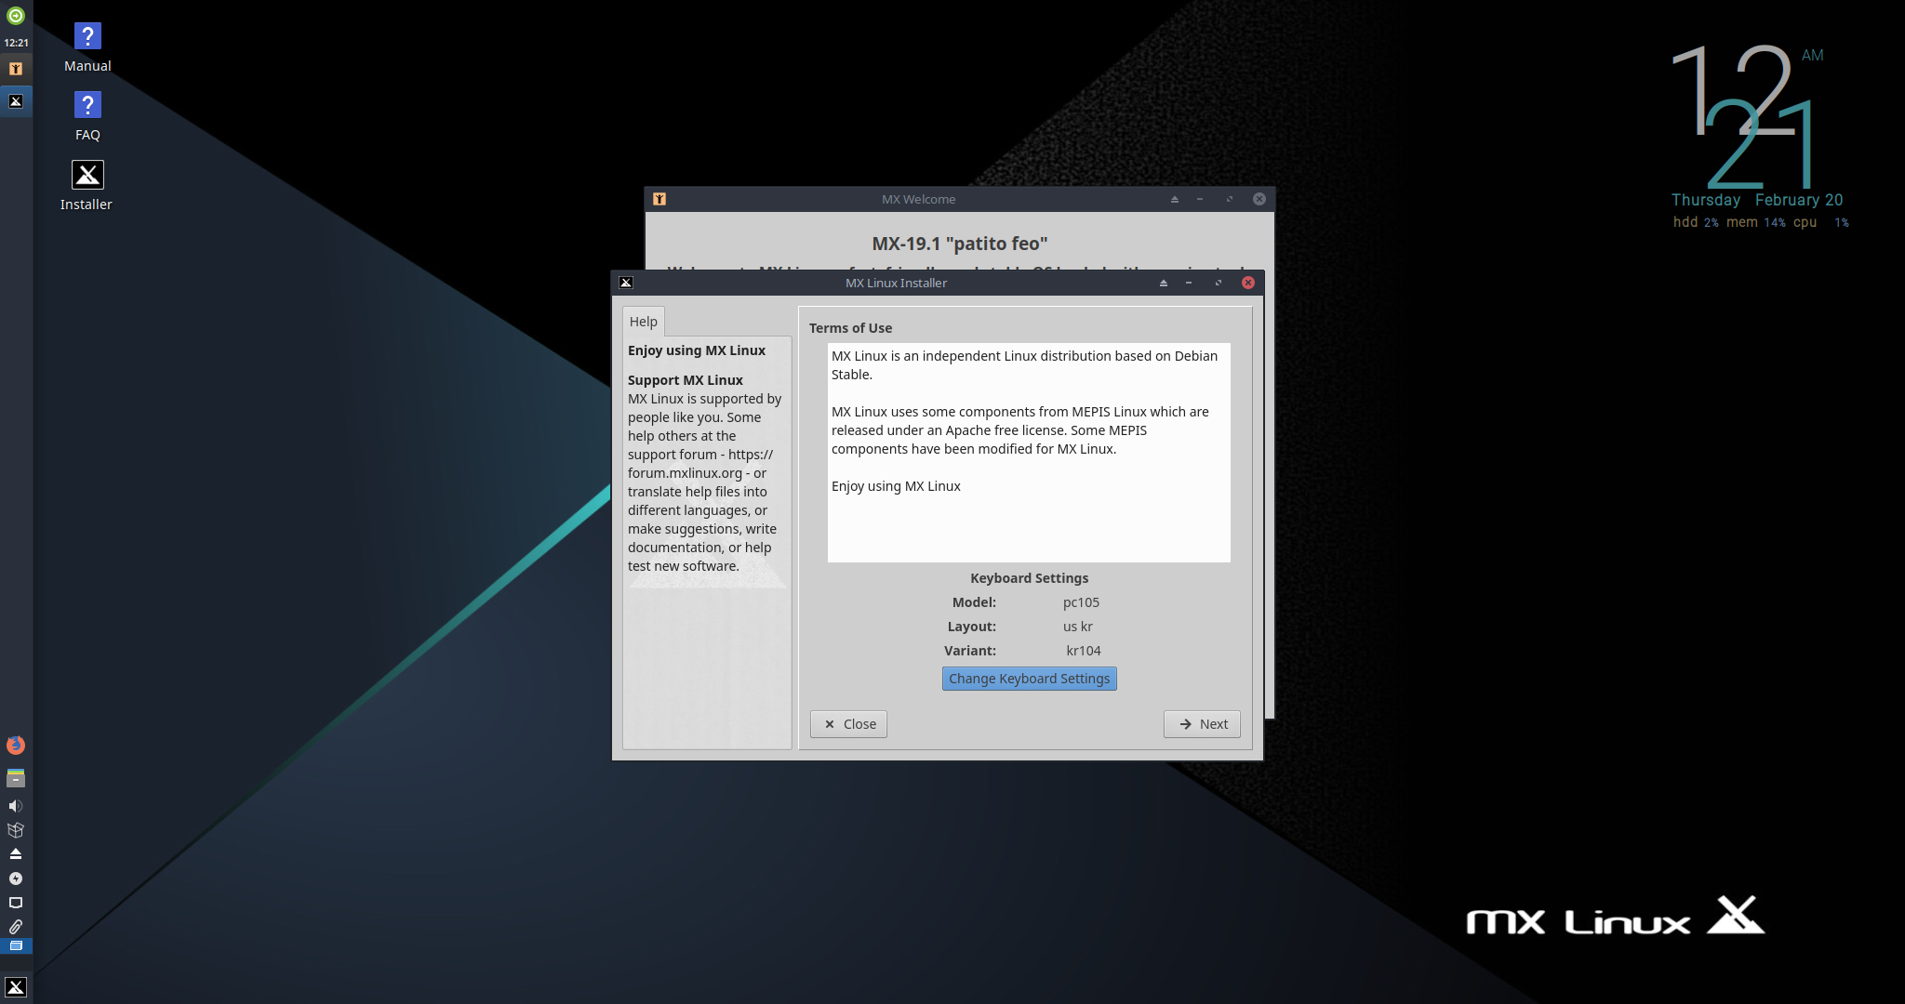Maximize the MX Welcome window
The height and width of the screenshot is (1004, 1905).
(x=1230, y=199)
